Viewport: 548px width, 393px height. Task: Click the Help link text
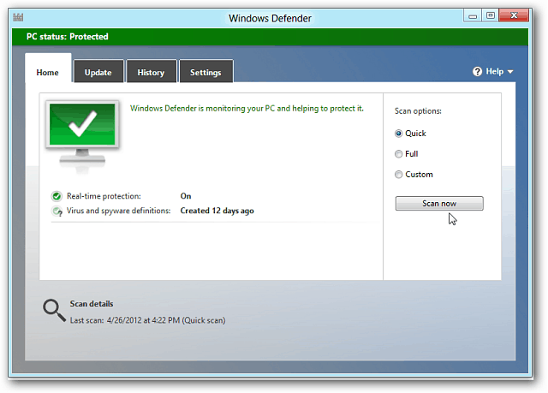click(495, 72)
